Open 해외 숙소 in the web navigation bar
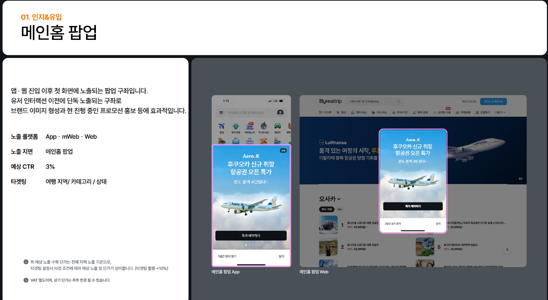 [359, 112]
